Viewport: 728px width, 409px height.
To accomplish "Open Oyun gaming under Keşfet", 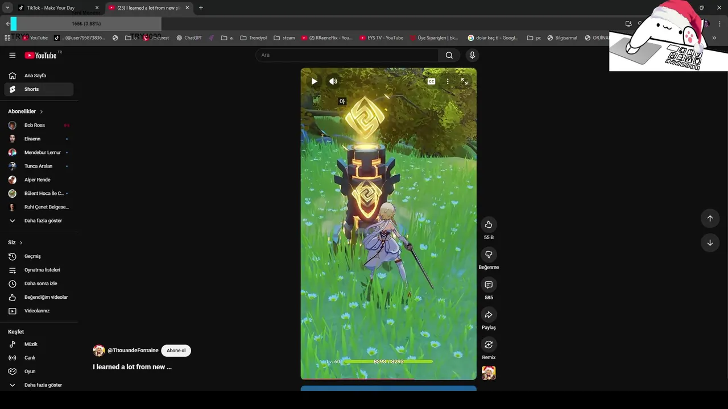I will point(39,372).
